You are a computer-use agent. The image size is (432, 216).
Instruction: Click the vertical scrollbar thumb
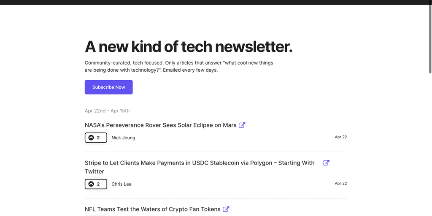(x=430, y=38)
